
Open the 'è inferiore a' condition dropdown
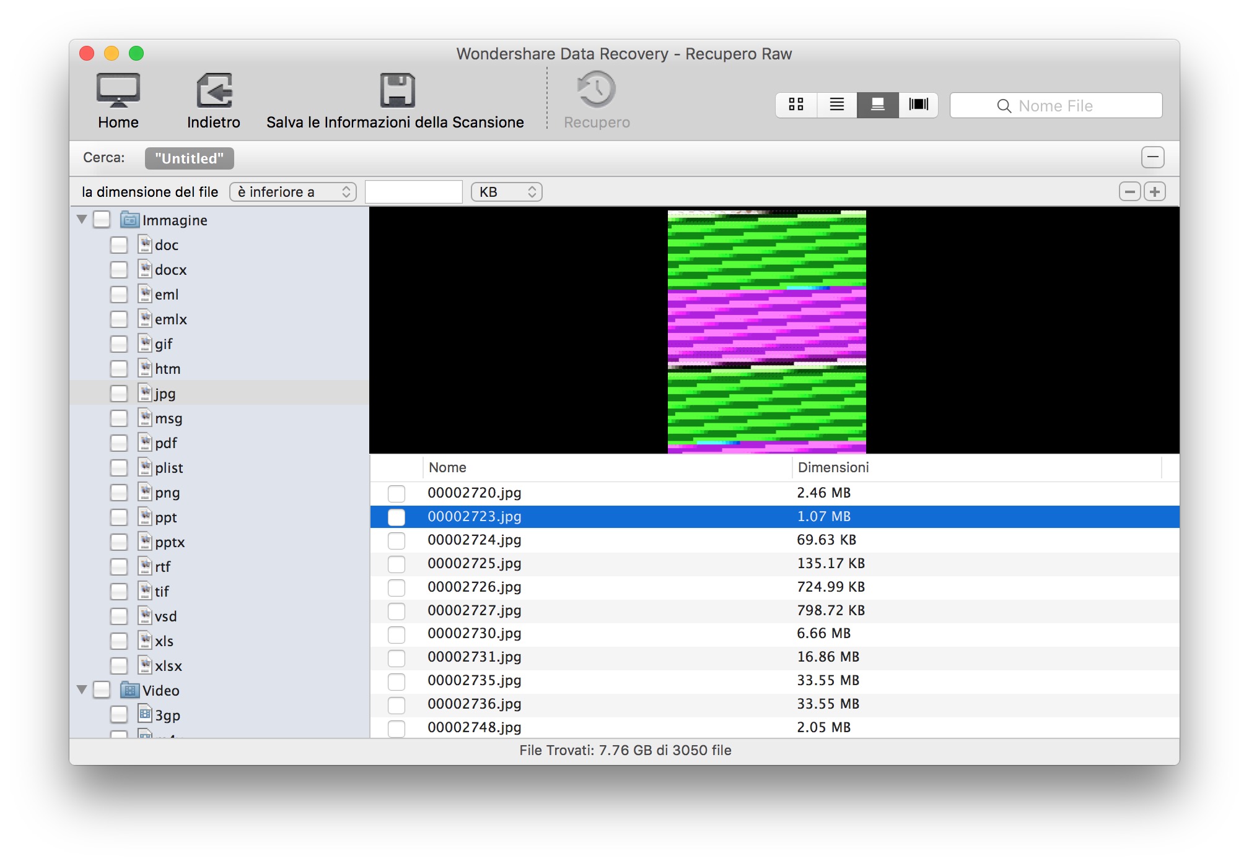tap(293, 192)
